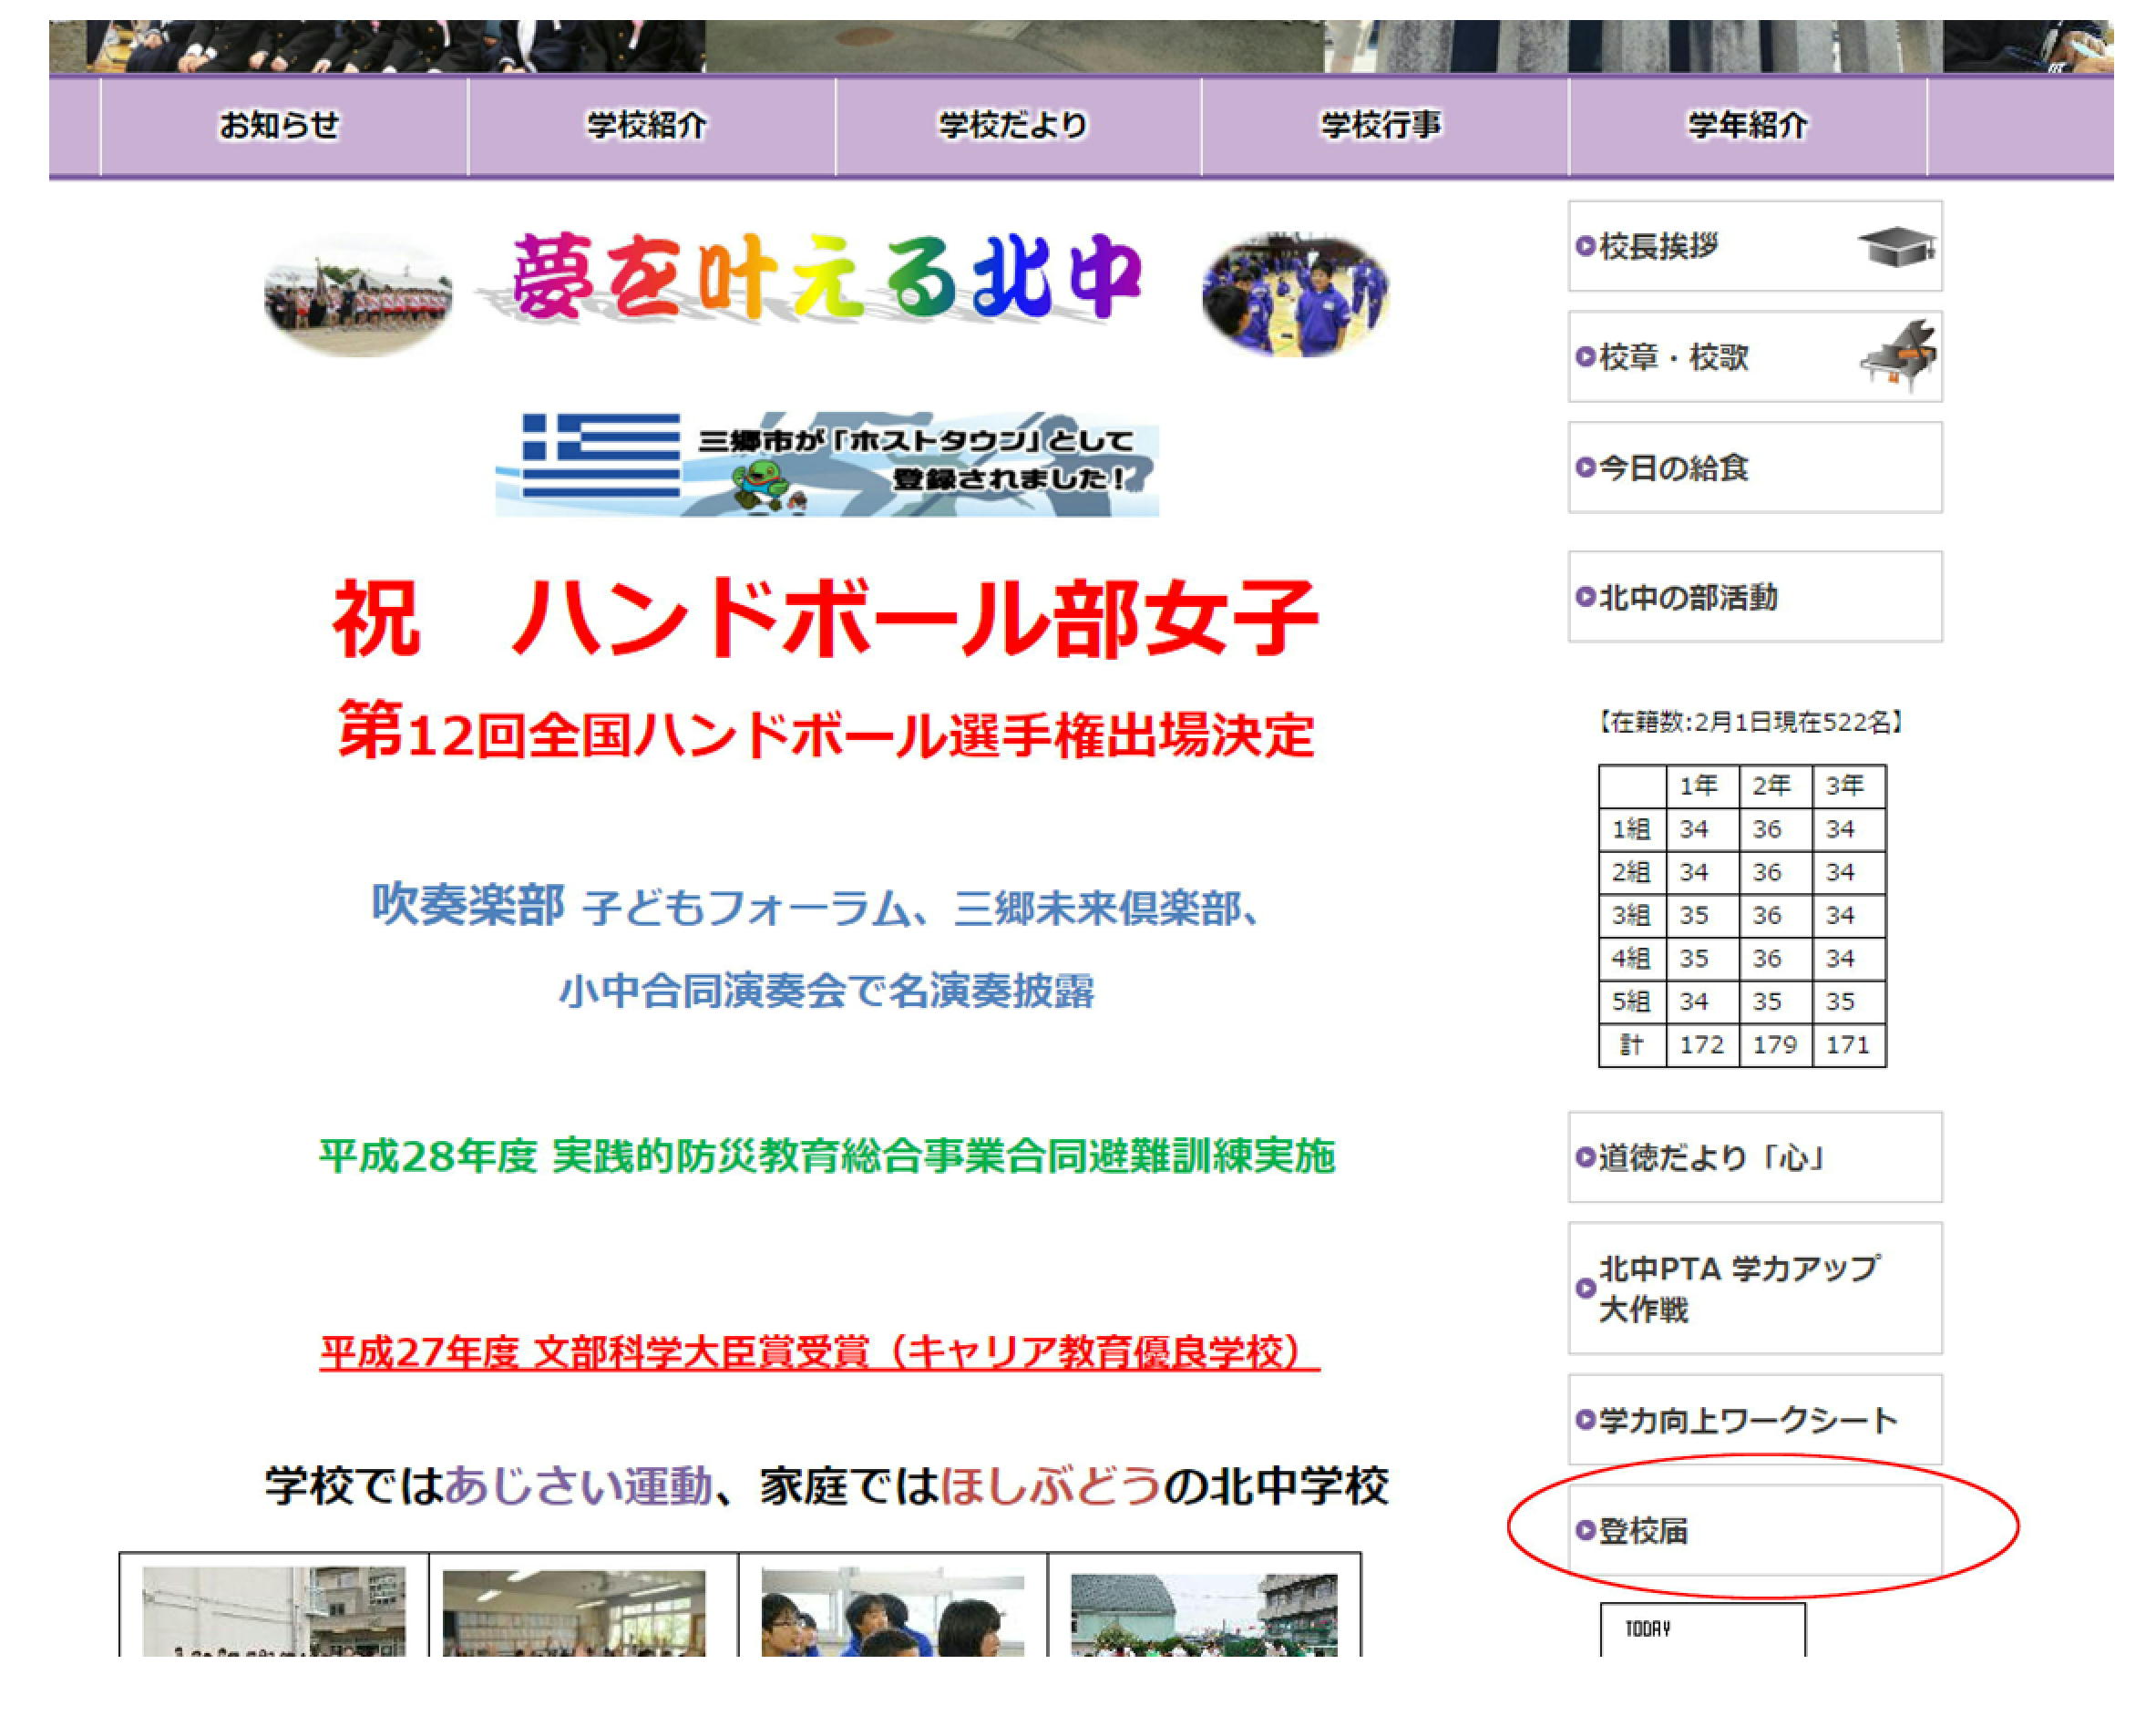Open 北中の部活動 sidebar link
This screenshot has height=1726, width=2156.
pos(1755,597)
